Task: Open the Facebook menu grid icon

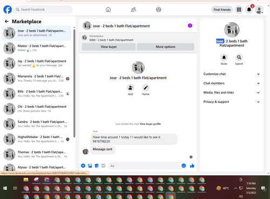Action: 239,10
